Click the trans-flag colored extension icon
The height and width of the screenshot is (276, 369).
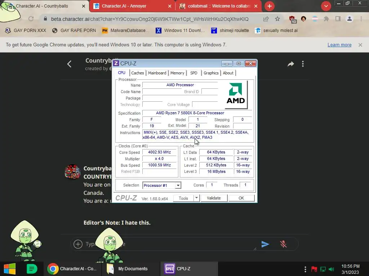pos(315,19)
